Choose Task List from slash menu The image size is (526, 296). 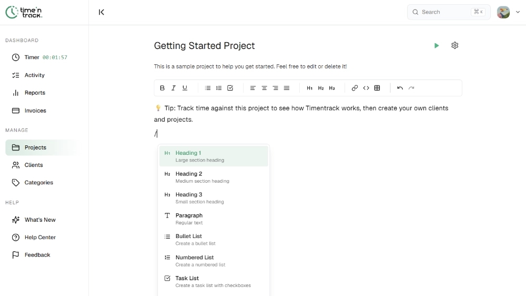[x=214, y=282]
